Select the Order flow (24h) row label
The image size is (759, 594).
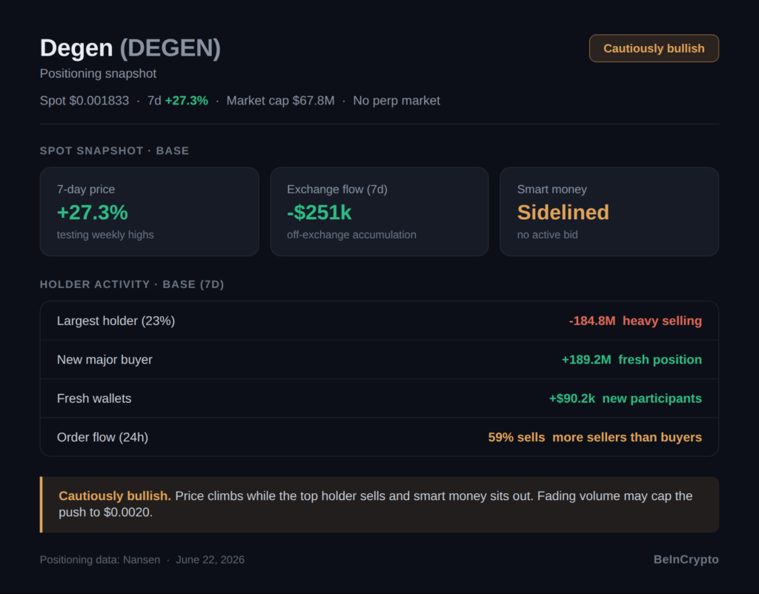[102, 437]
